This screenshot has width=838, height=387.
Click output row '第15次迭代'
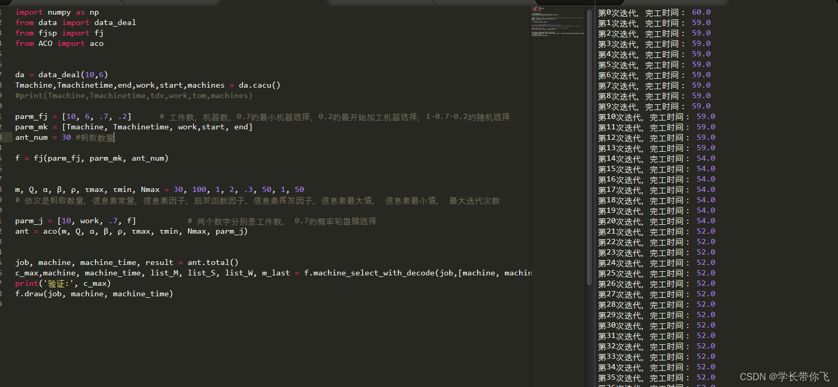click(x=656, y=168)
